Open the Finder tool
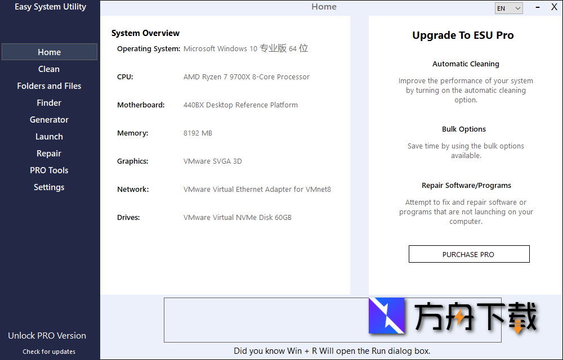This screenshot has height=360, width=563. pos(48,102)
